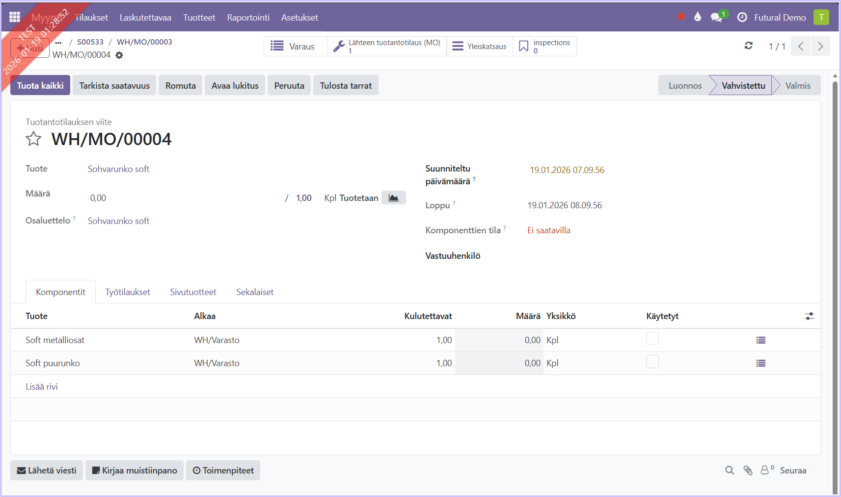
Task: Open column options toggle in components table
Action: coord(809,317)
